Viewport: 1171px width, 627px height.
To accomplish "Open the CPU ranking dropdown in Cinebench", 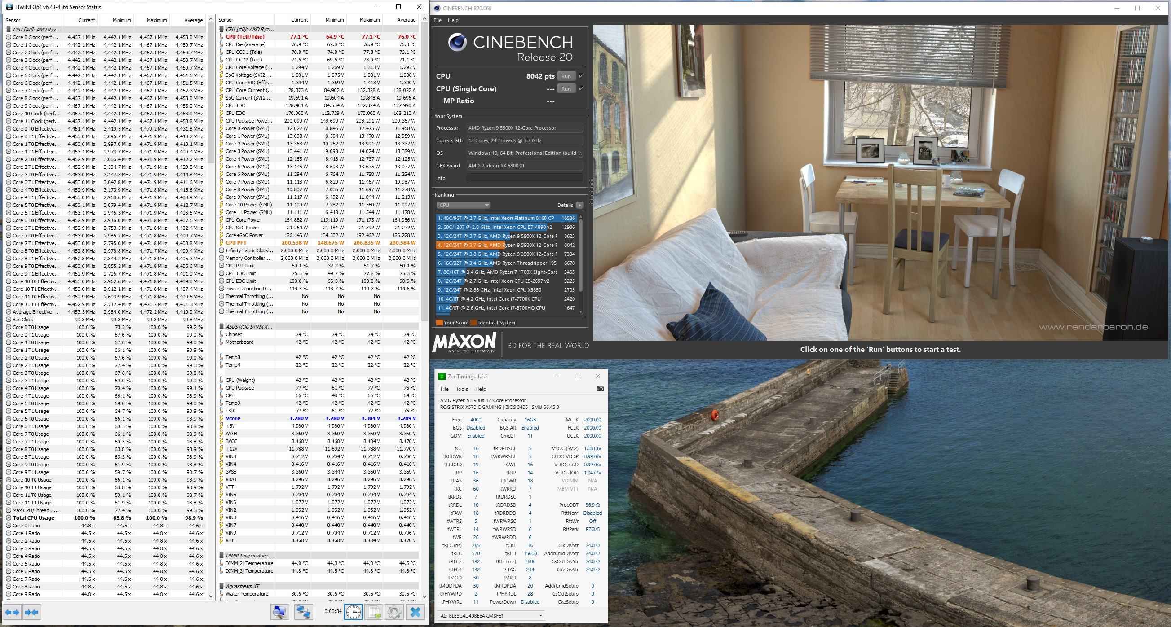I will point(463,205).
